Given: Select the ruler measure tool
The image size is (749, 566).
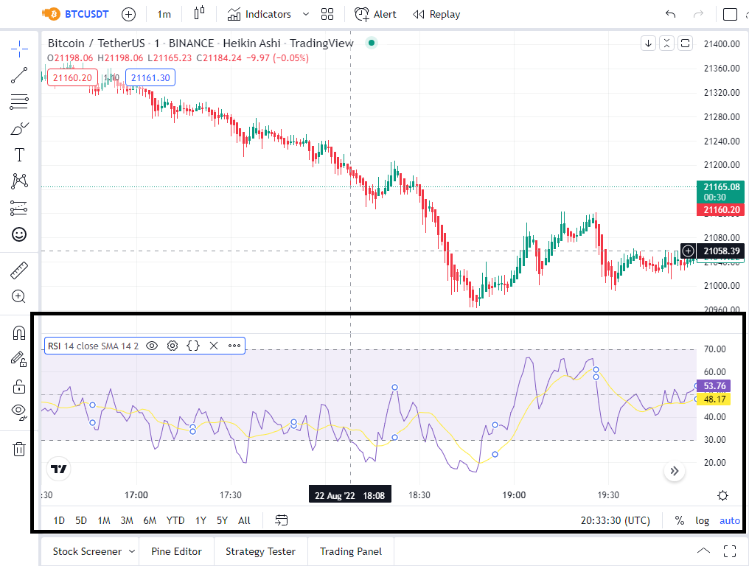Looking at the screenshot, I should tap(19, 270).
